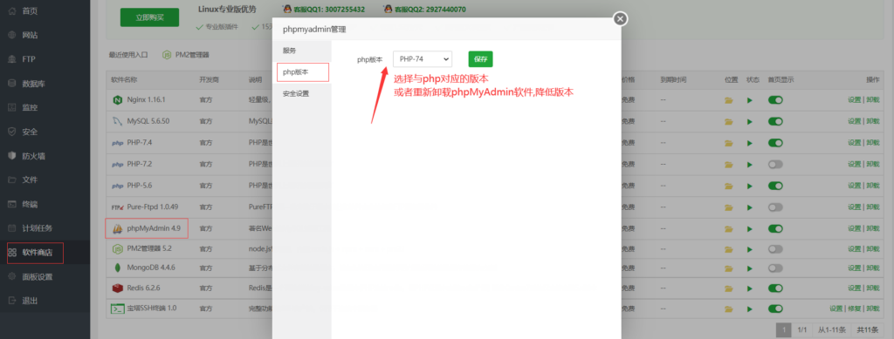The height and width of the screenshot is (339, 894).
Task: Click the 立即购买 buy now button
Action: (x=149, y=17)
